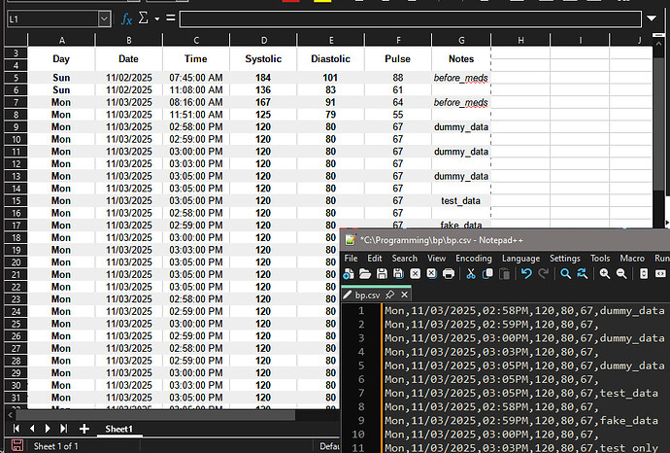The width and height of the screenshot is (670, 453).
Task: Click the Find magnifier icon in Notepad++
Action: [x=565, y=274]
